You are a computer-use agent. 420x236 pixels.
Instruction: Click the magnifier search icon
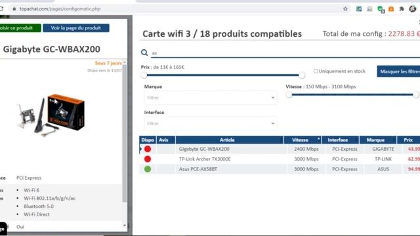pyautogui.click(x=144, y=52)
